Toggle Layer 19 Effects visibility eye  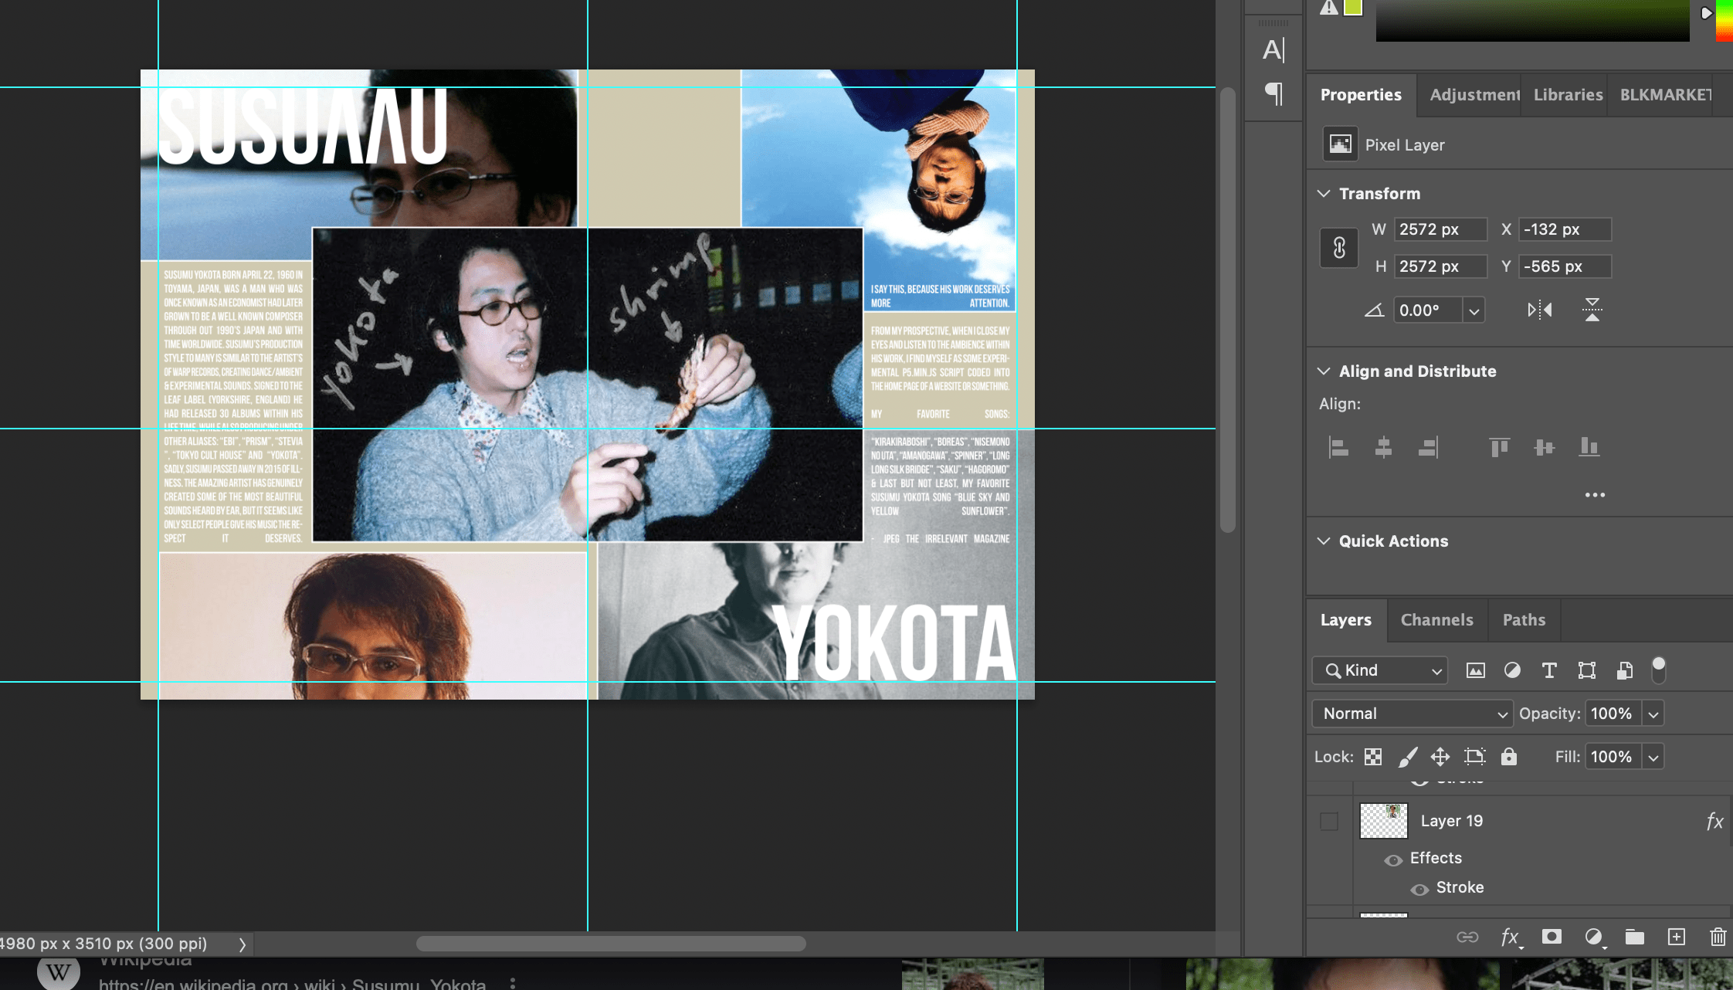pos(1393,859)
